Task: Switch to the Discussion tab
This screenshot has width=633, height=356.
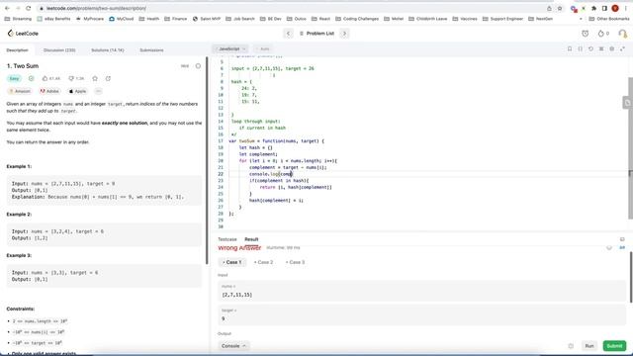Action: click(59, 50)
